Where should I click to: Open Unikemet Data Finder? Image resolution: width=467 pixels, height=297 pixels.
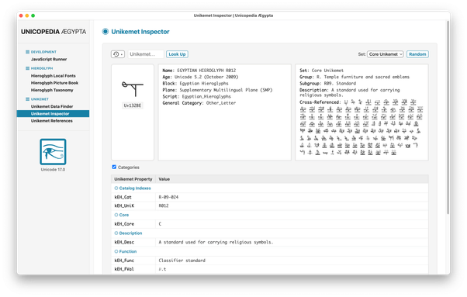(52, 106)
